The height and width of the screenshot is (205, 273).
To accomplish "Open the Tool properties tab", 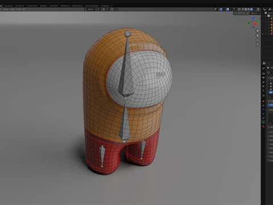I will (263, 68).
